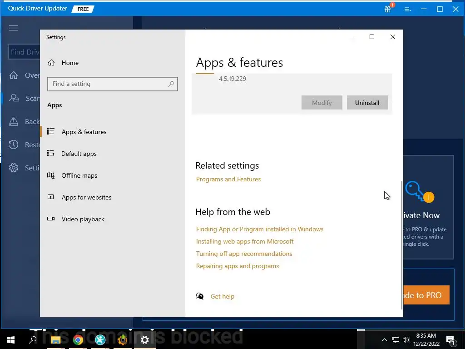465x349 pixels.
Task: Open File Explorer from taskbar
Action: point(55,339)
